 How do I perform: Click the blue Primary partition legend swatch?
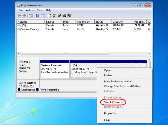pyautogui.click(x=37, y=90)
